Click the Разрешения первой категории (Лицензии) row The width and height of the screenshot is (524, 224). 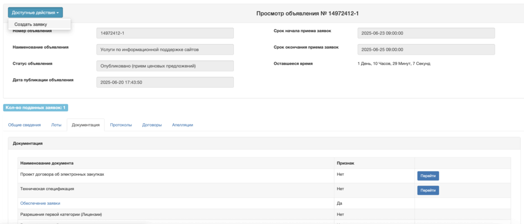pos(61,214)
